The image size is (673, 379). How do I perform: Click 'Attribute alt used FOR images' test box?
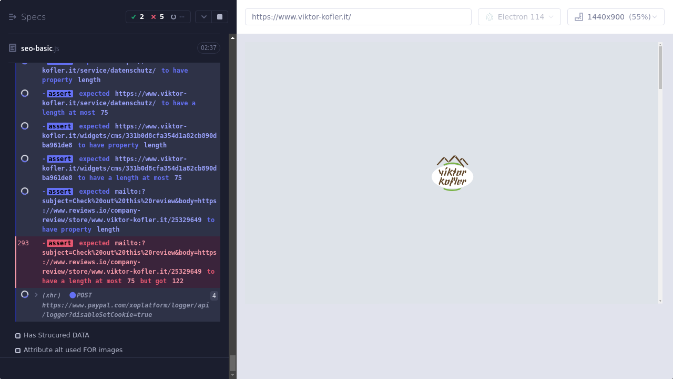tap(18, 351)
